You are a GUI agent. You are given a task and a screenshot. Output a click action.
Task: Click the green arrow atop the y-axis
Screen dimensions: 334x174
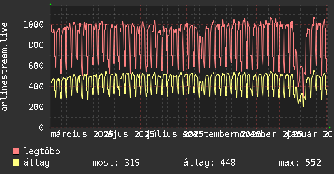[x=51, y=4]
